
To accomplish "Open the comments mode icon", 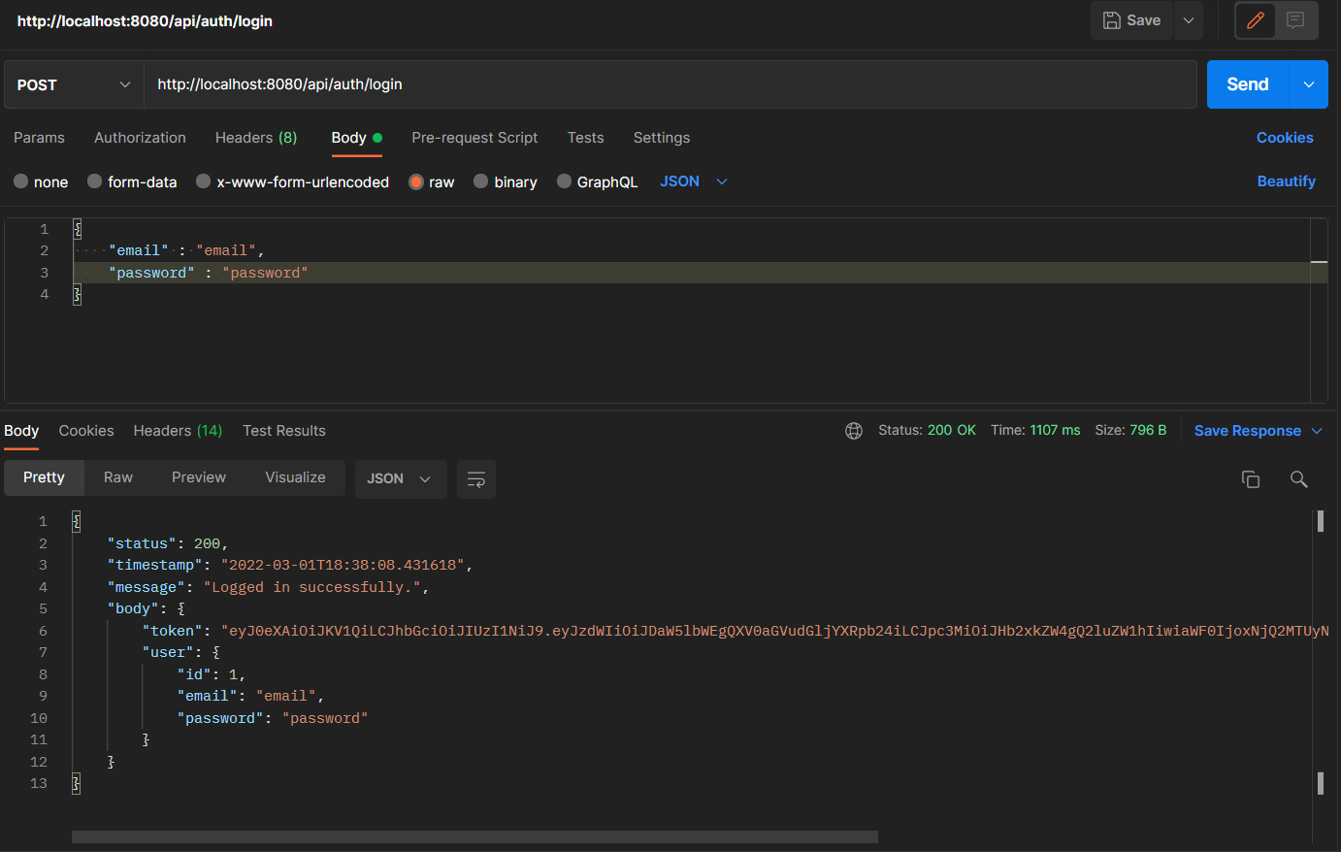I will click(x=1295, y=20).
